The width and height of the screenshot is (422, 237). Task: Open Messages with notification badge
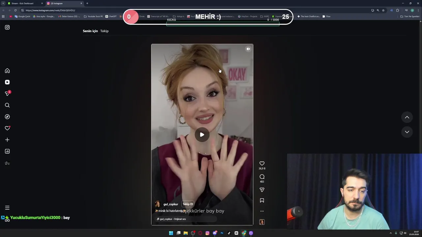pos(7,93)
